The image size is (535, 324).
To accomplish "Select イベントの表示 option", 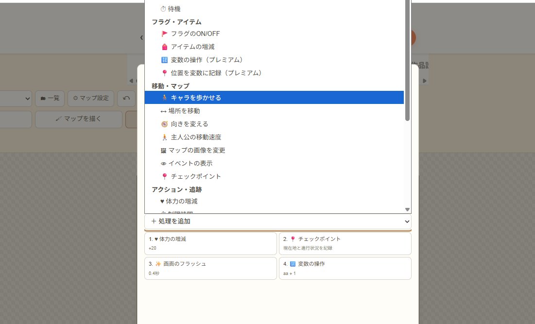I will click(274, 163).
